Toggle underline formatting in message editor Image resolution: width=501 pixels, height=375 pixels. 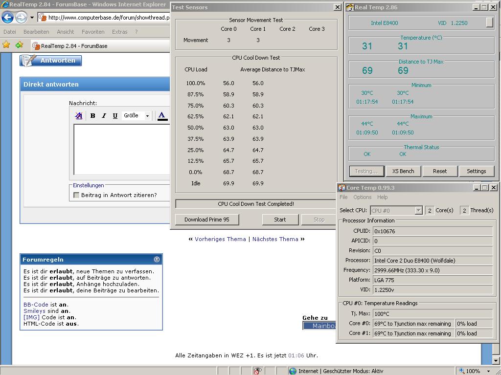coord(115,116)
